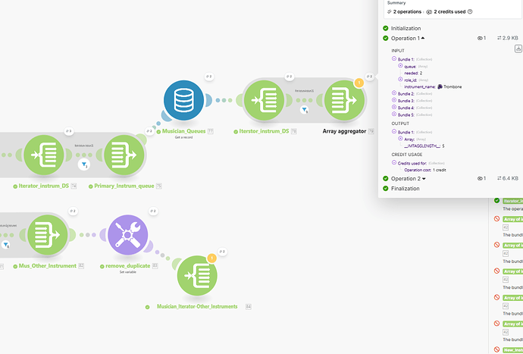This screenshot has width=523, height=354.
Task: Expand the Operation 2 section
Action: 424,178
